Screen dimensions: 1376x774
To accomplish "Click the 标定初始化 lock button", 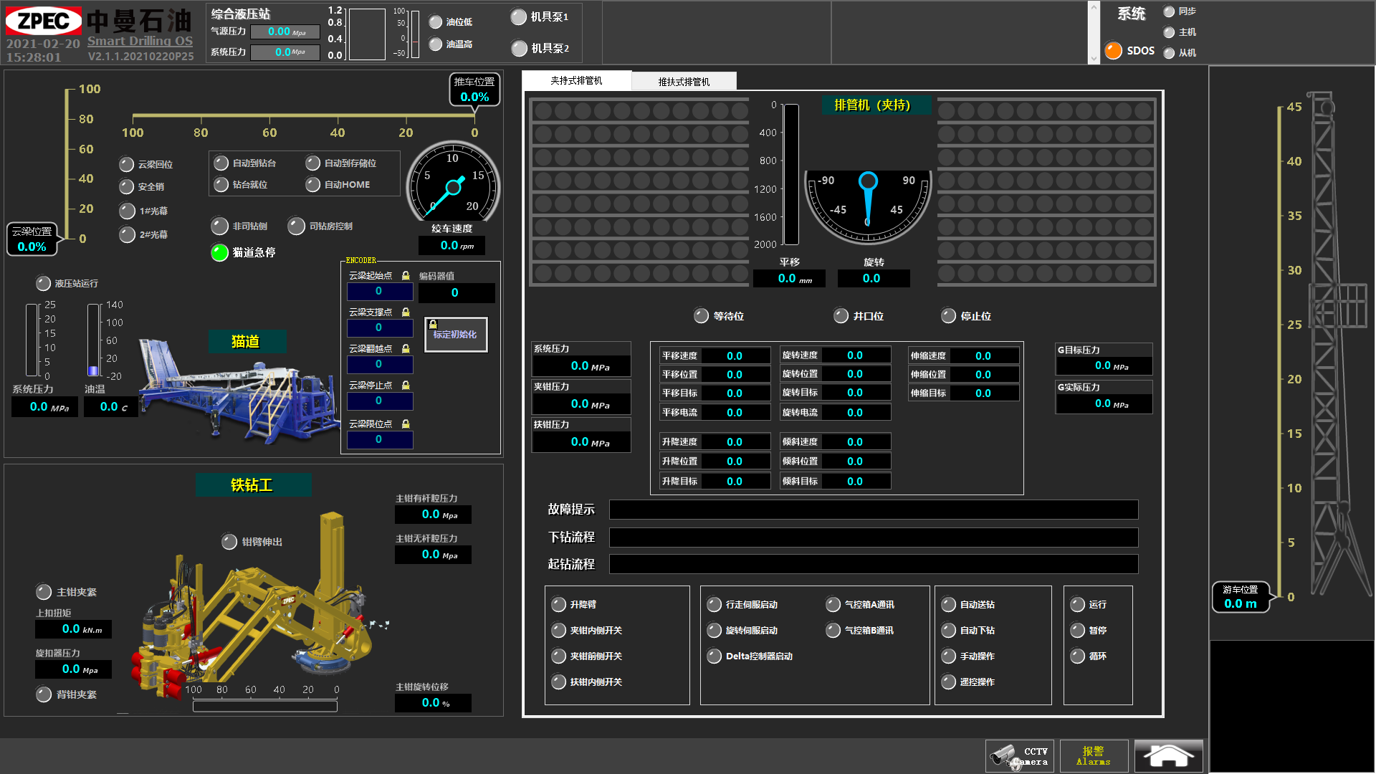I will (x=456, y=335).
